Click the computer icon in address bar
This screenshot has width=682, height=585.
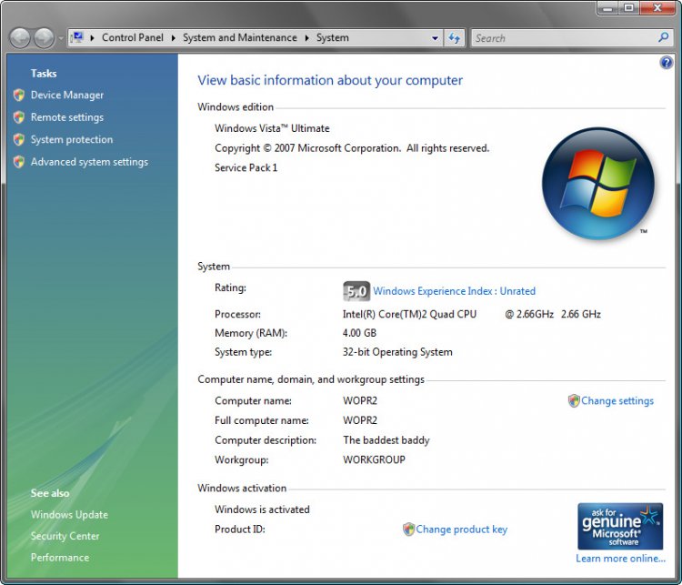pos(78,37)
